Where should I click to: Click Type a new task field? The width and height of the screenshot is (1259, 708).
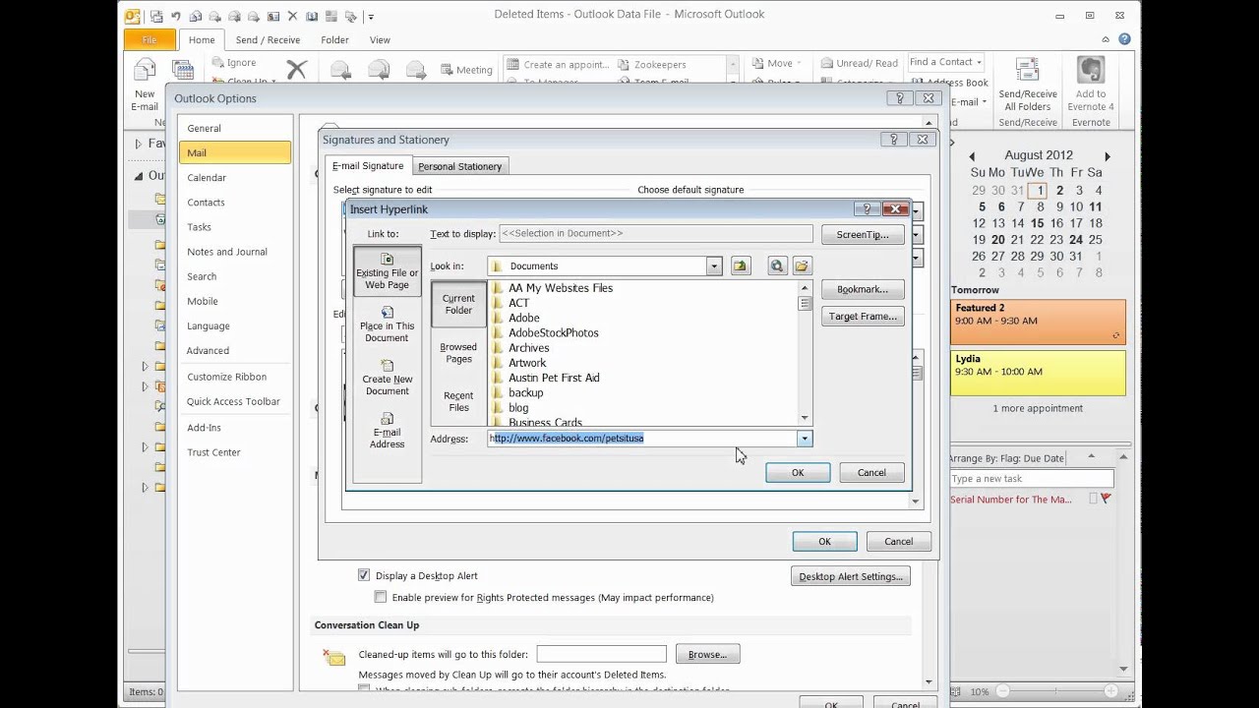(1031, 479)
